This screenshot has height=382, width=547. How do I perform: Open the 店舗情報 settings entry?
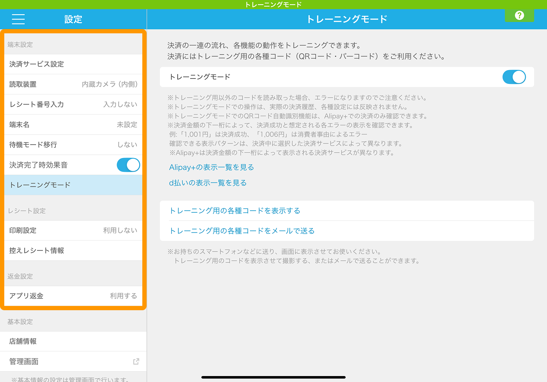pyautogui.click(x=73, y=341)
